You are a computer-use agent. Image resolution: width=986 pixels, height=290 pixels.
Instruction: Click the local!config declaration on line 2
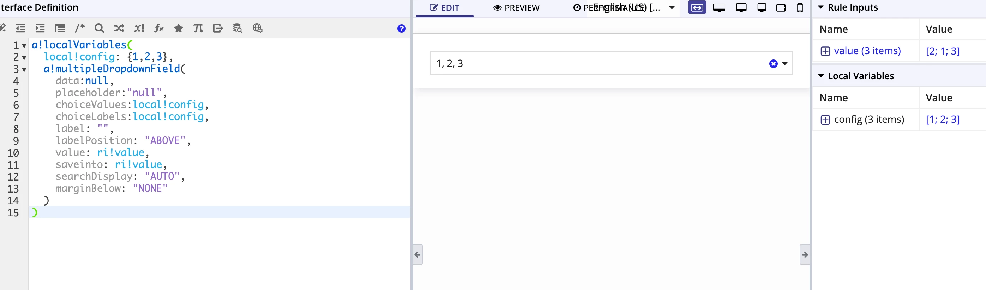tap(79, 56)
